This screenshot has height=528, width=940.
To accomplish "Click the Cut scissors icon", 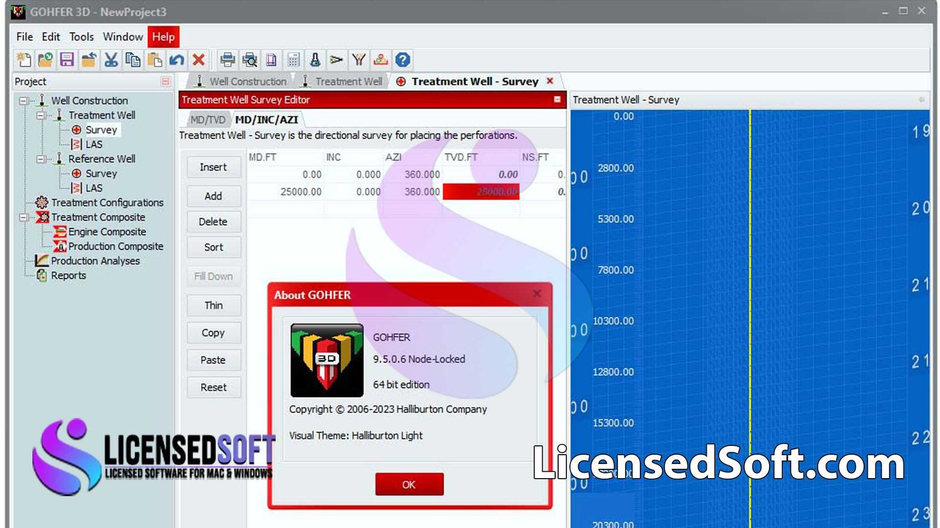I will click(110, 59).
